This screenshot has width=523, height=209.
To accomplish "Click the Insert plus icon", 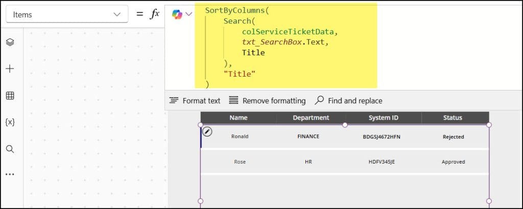I will coord(10,69).
